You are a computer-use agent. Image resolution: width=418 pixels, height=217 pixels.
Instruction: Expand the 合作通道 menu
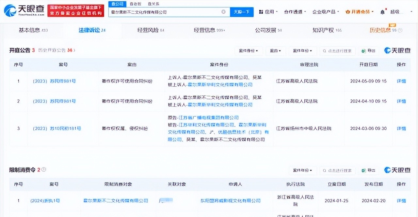[x=295, y=12]
